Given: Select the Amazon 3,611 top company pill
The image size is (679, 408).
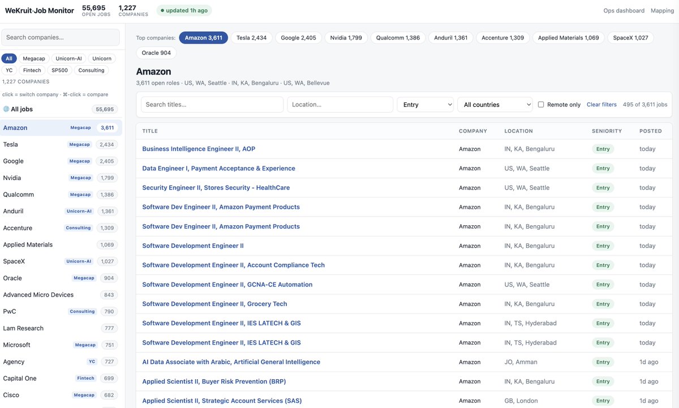Looking at the screenshot, I should 204,38.
